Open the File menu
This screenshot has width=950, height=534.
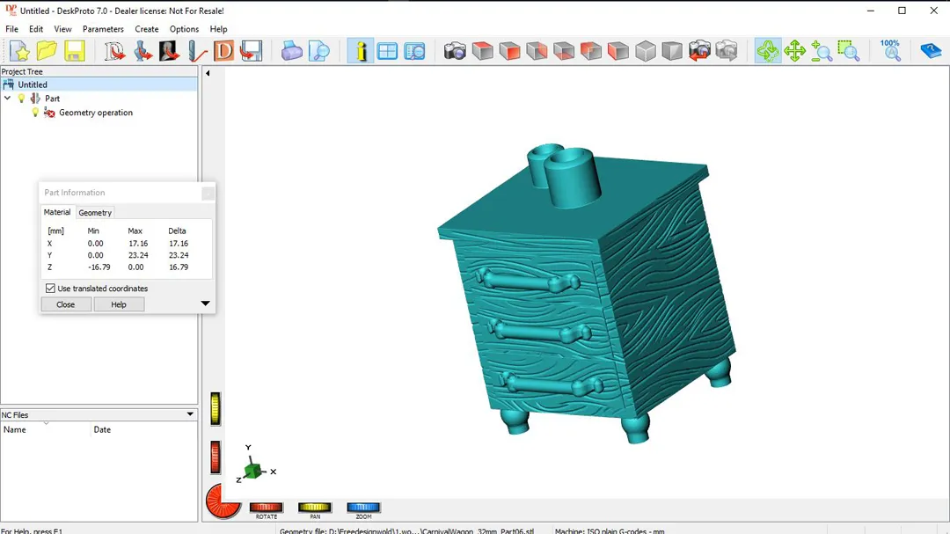[11, 29]
